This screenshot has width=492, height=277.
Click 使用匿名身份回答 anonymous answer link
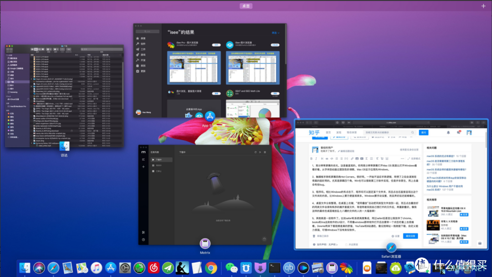pos(409,150)
